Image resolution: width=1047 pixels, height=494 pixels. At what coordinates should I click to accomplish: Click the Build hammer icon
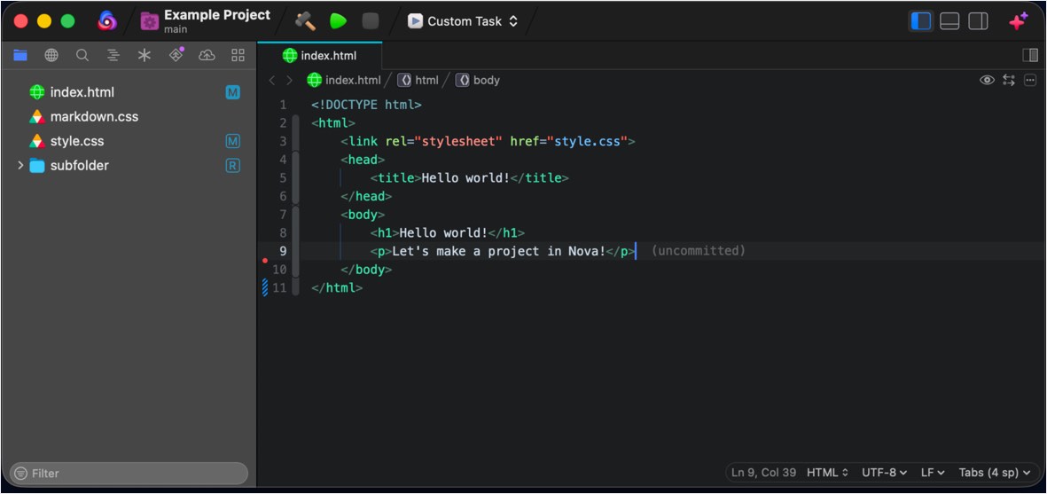tap(305, 20)
